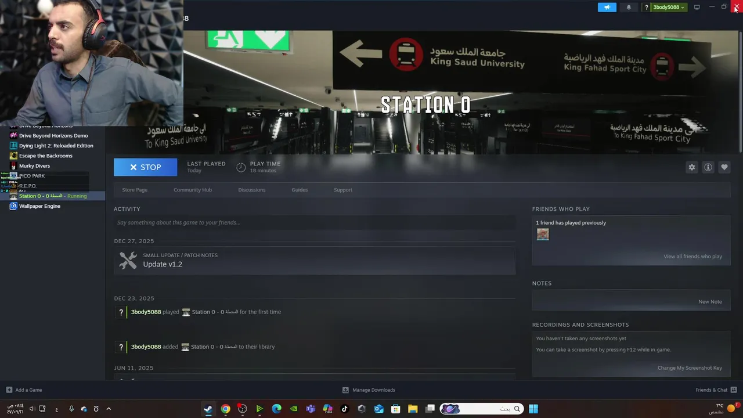Create a New Note
Image resolution: width=743 pixels, height=418 pixels.
710,302
